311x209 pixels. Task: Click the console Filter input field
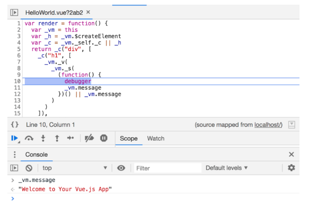[x=167, y=168]
